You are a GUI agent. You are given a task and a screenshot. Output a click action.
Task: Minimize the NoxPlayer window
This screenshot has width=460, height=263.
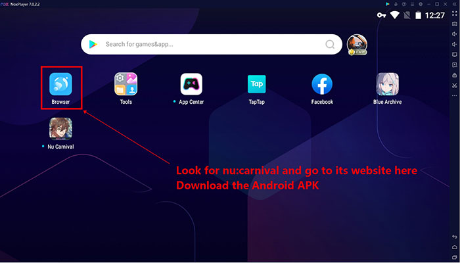[429, 4]
